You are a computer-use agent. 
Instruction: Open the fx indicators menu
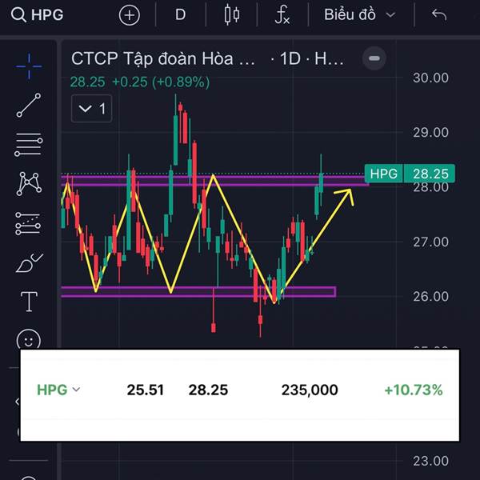(282, 14)
